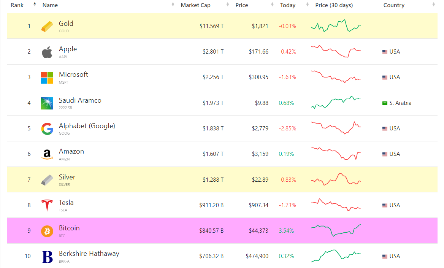The height and width of the screenshot is (268, 444).
Task: Click Alphabet's -2.85% daily change
Action: click(287, 128)
